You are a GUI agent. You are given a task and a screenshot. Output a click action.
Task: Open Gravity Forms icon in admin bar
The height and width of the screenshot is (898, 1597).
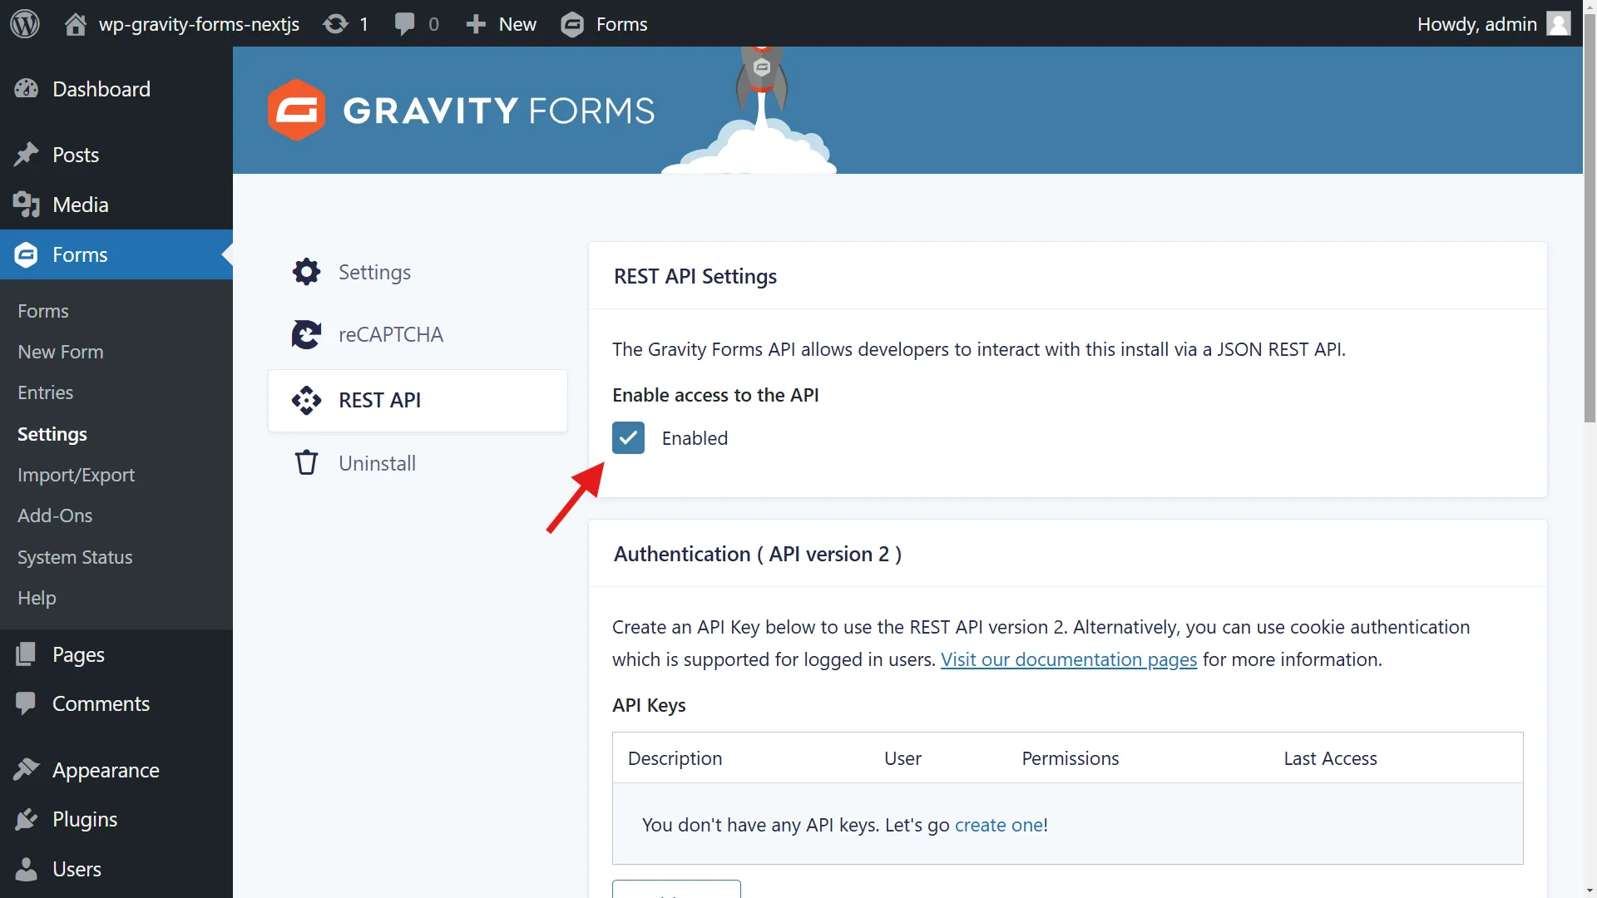click(572, 24)
